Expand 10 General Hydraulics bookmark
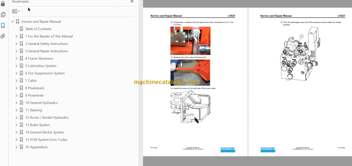Viewport: 352px width, 166px height. [16, 103]
